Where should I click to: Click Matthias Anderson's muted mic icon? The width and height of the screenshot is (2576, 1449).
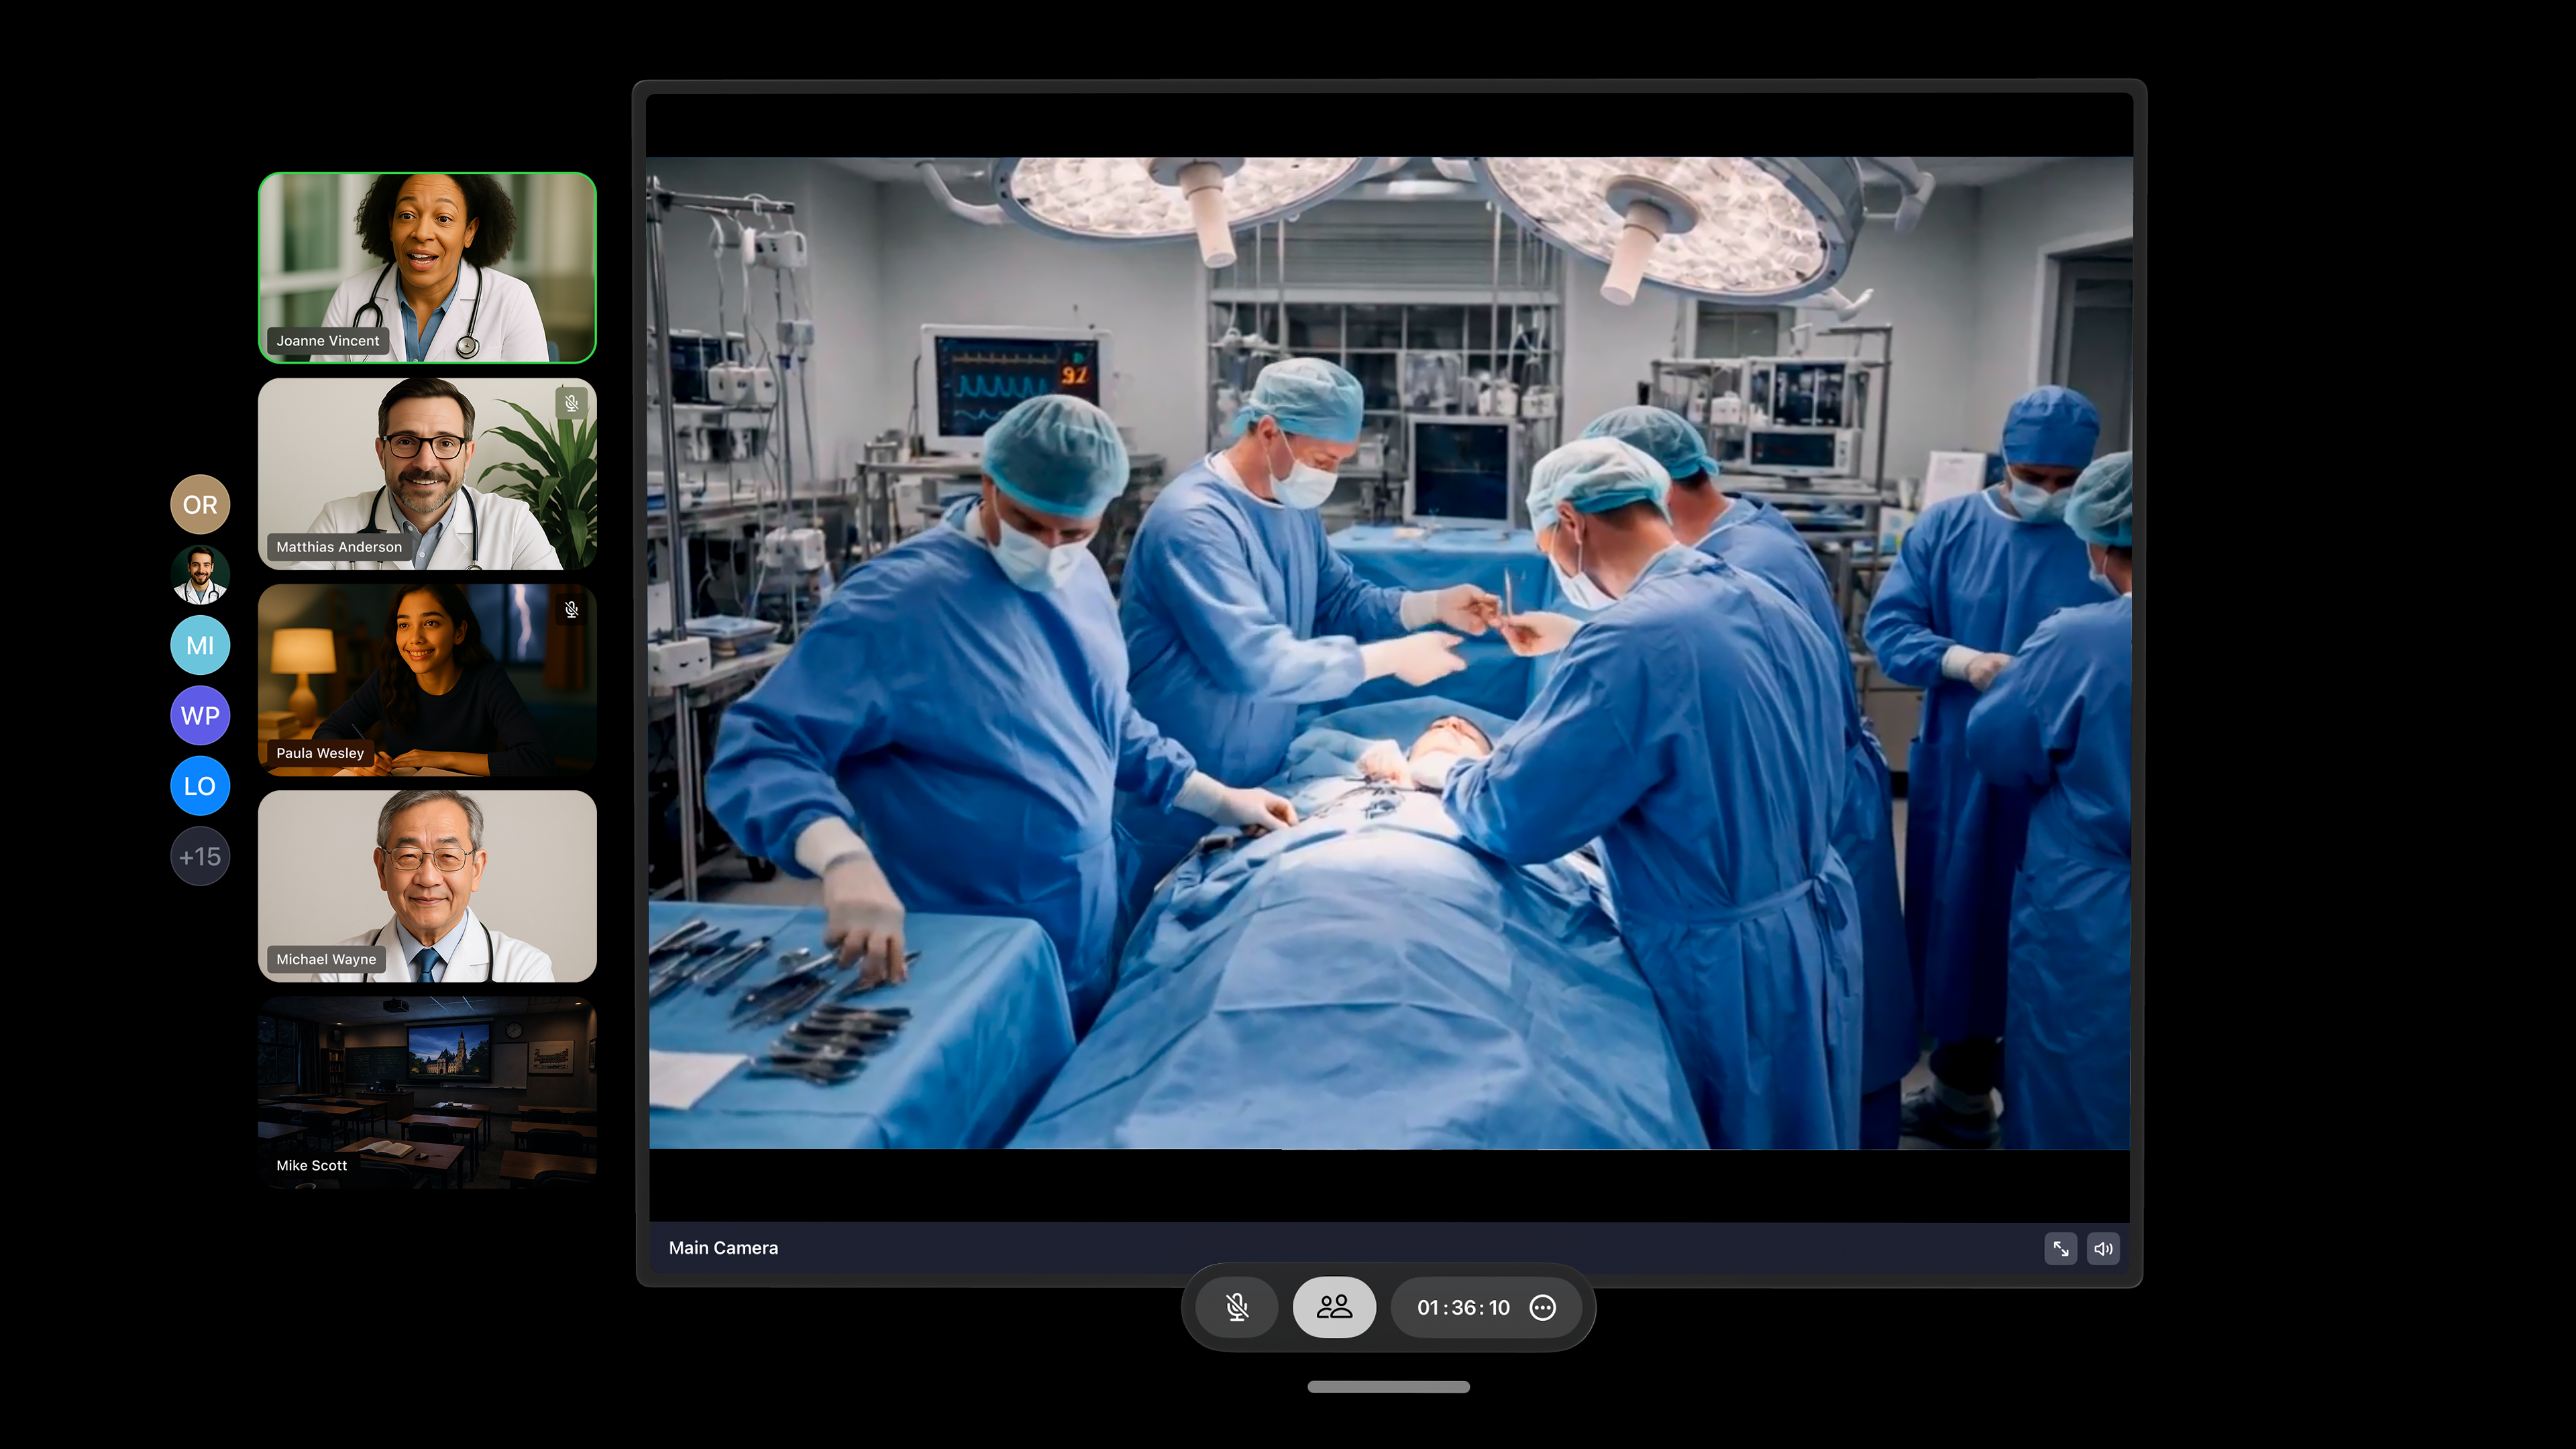tap(571, 403)
